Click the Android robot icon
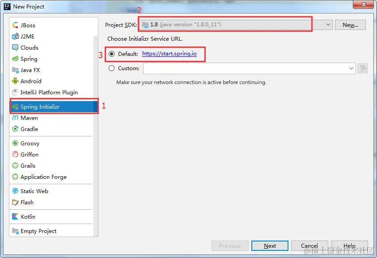This screenshot has height=258, width=377. (15, 81)
